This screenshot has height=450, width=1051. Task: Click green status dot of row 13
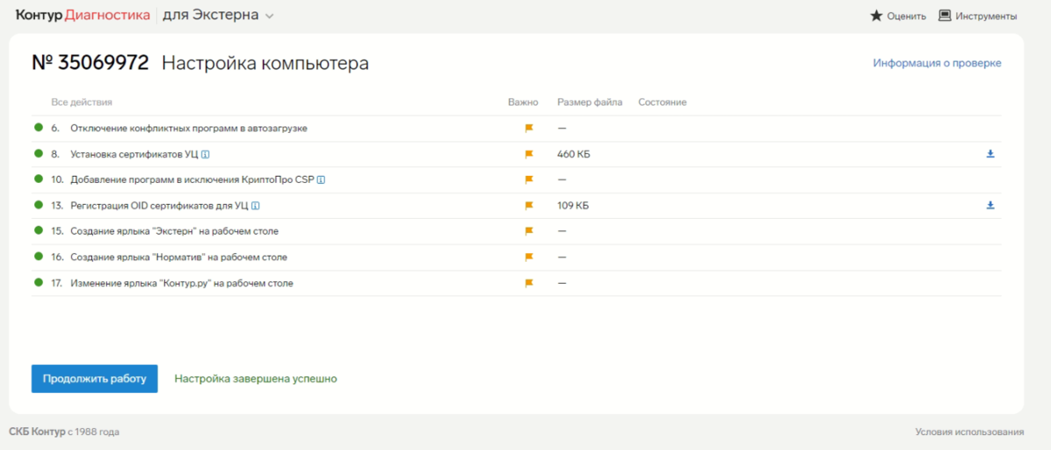click(39, 206)
